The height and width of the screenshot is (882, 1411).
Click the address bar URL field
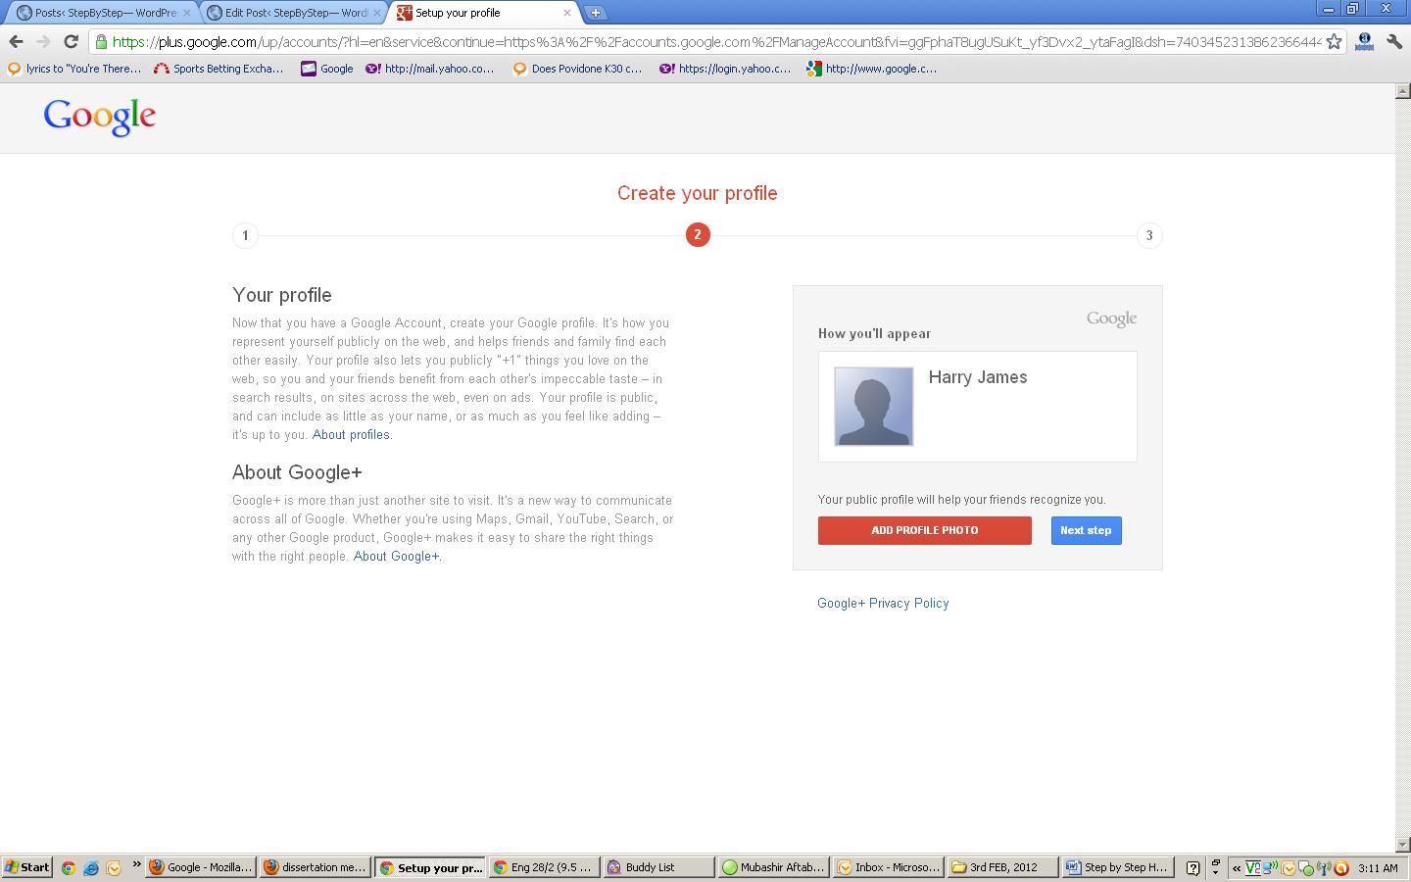(715, 41)
